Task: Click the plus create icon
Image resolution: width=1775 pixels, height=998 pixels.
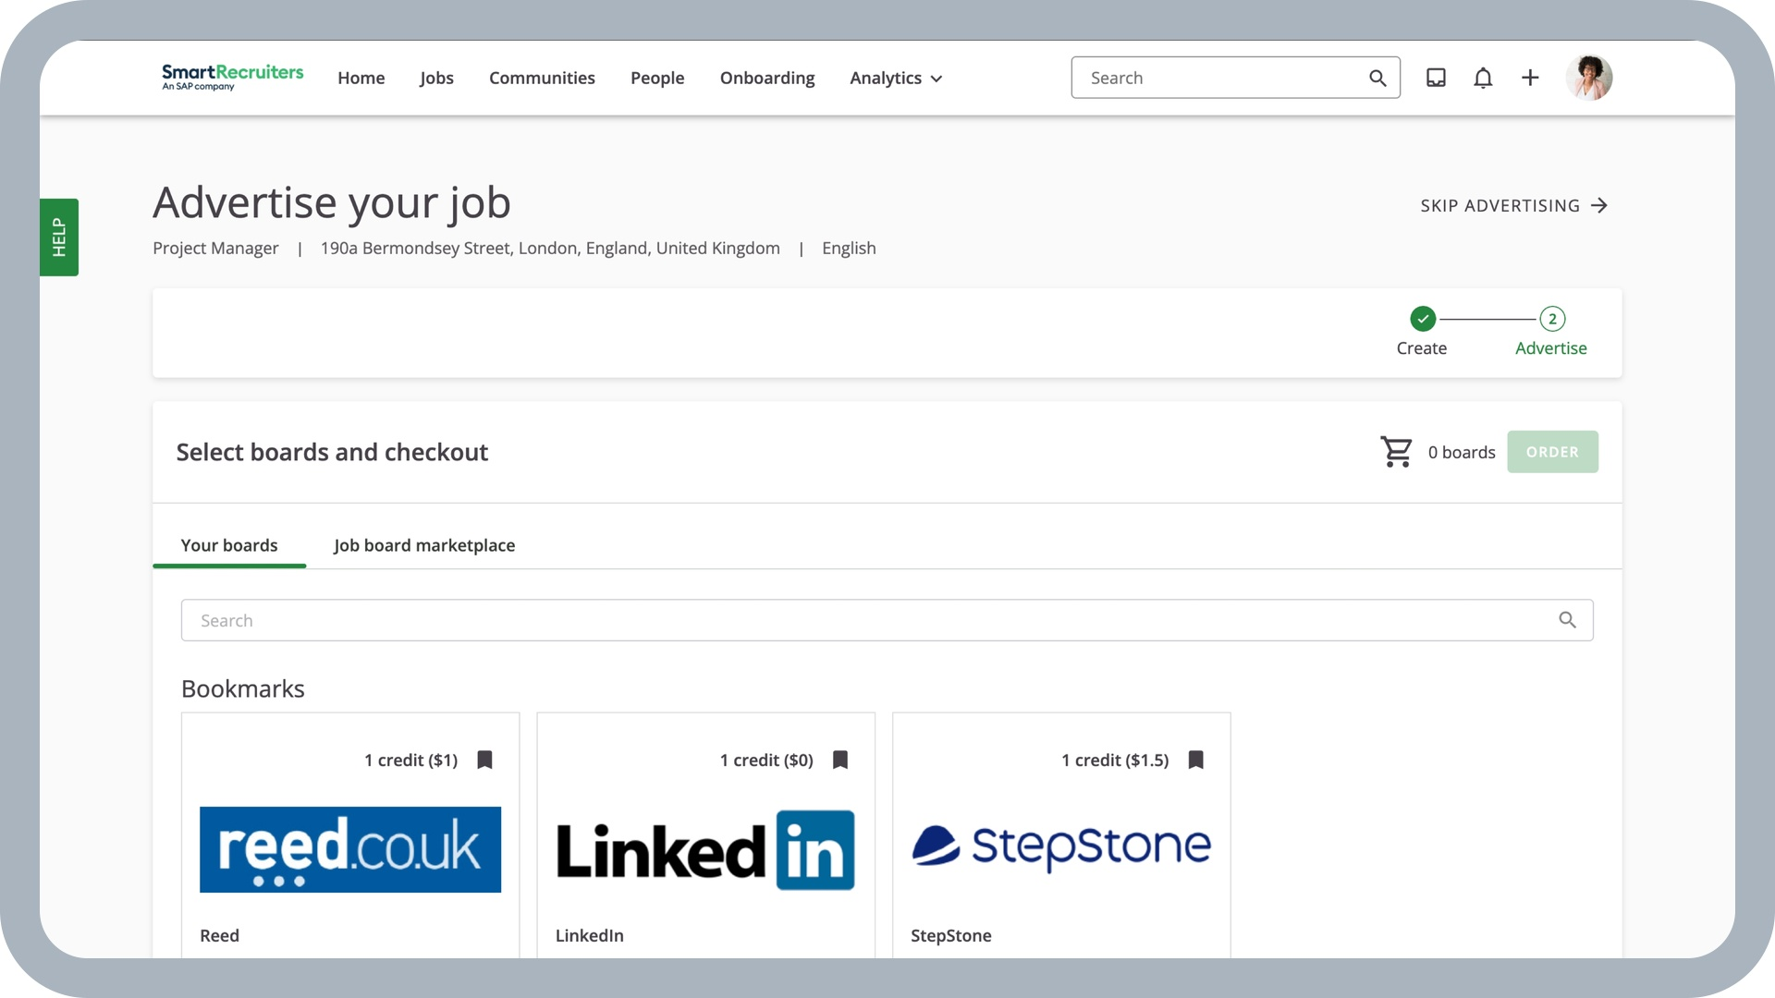Action: click(x=1530, y=78)
